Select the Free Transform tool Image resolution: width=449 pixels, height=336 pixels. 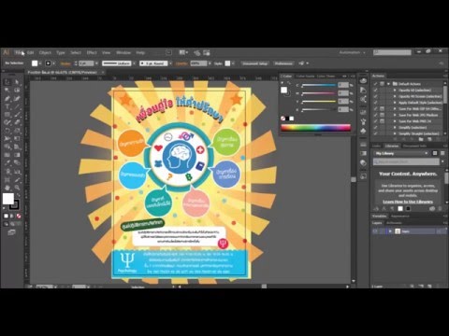17,139
